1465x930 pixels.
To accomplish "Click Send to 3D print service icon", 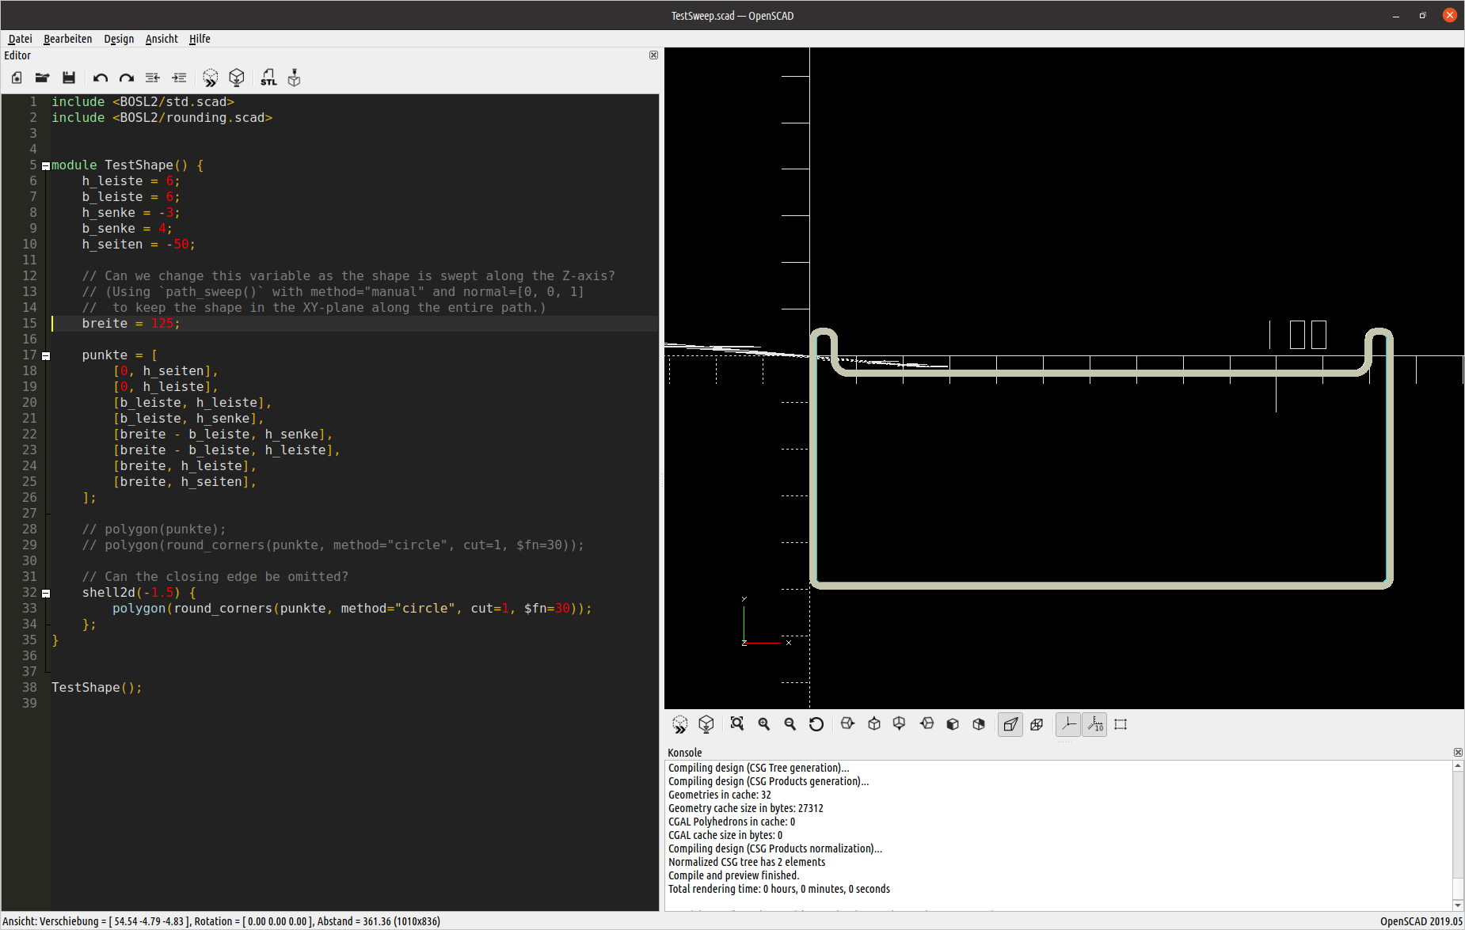I will point(295,78).
